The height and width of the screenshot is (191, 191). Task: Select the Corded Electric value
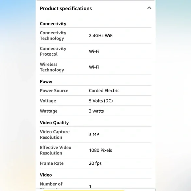(x=104, y=91)
